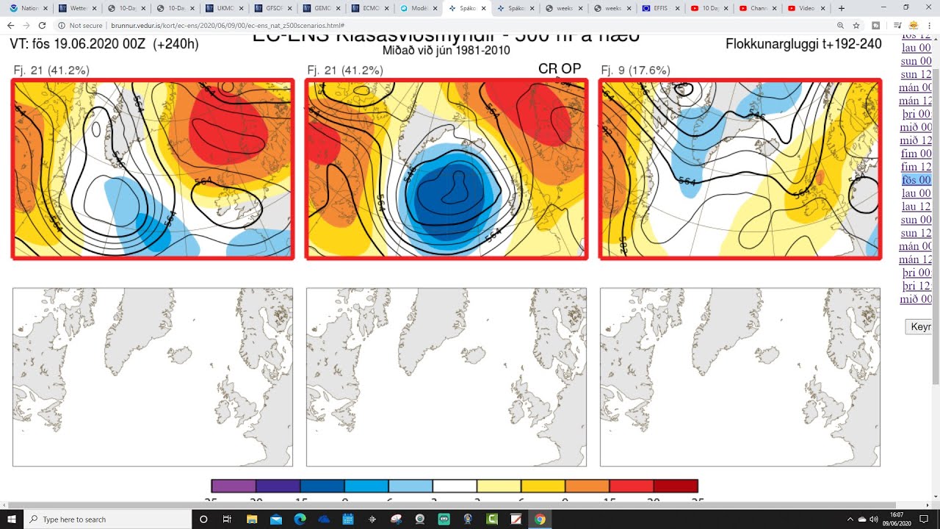Open a new browser tab with plus button
Viewport: 940px width, 529px height.
842,8
